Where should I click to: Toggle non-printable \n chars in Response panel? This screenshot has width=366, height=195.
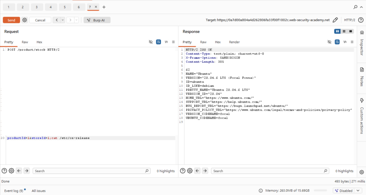tap(345, 42)
